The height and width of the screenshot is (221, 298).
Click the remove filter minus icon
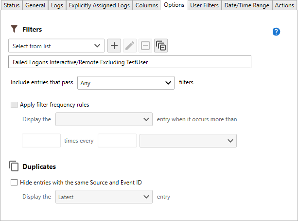[145, 46]
